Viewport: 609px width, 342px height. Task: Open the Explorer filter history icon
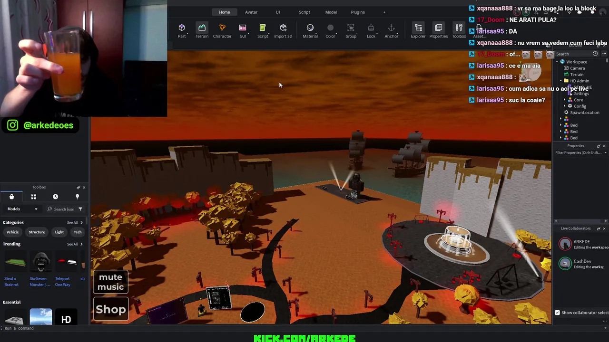point(595,54)
